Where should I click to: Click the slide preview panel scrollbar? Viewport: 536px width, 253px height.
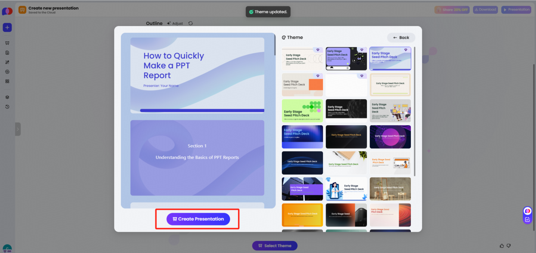point(275,44)
